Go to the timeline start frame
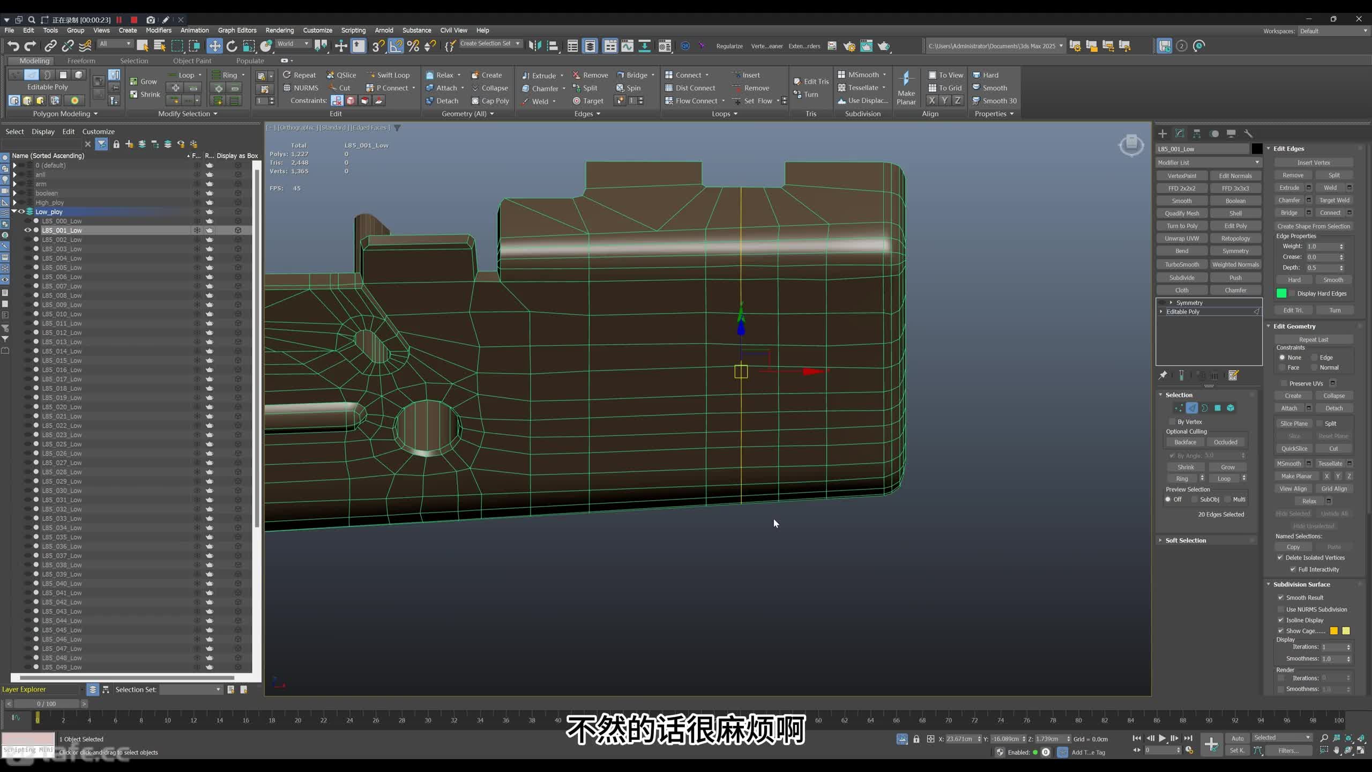The width and height of the screenshot is (1372, 772). pyautogui.click(x=1137, y=739)
